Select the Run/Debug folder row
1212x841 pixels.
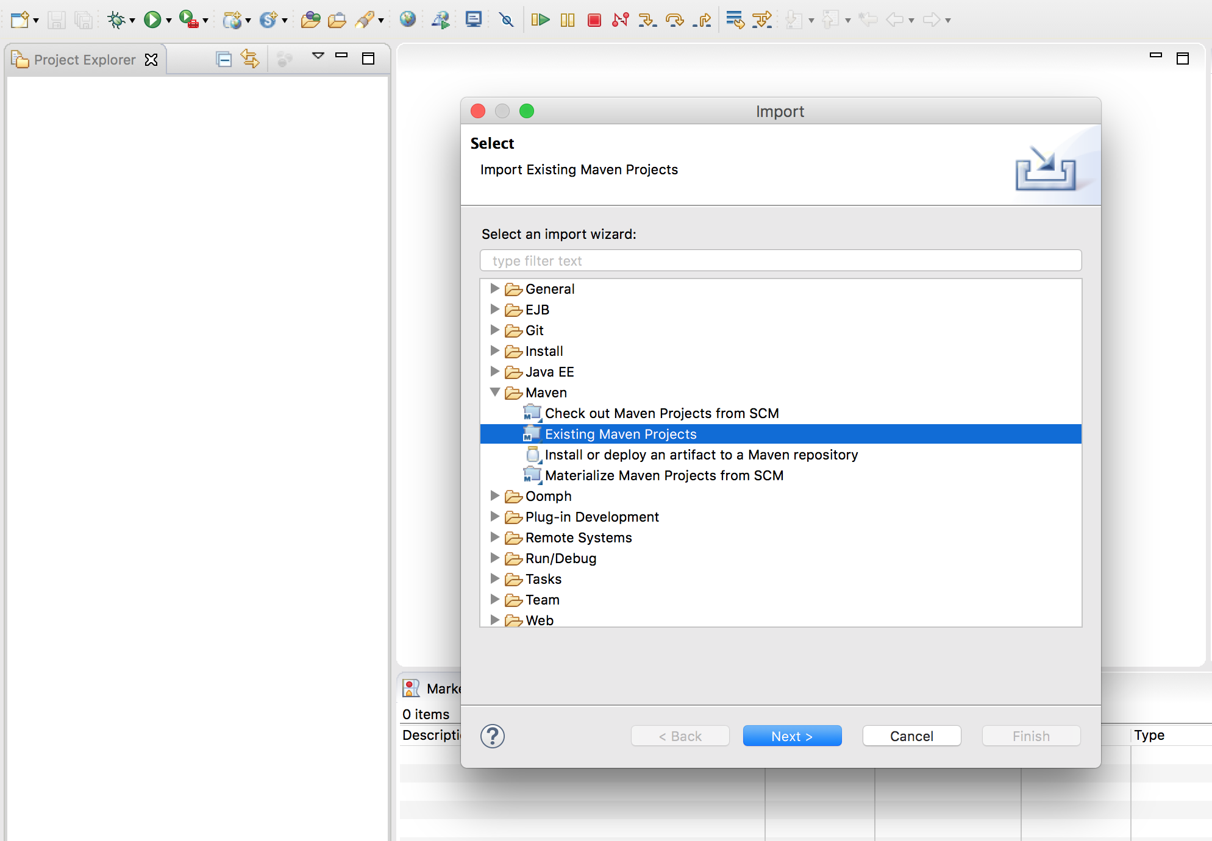point(781,558)
